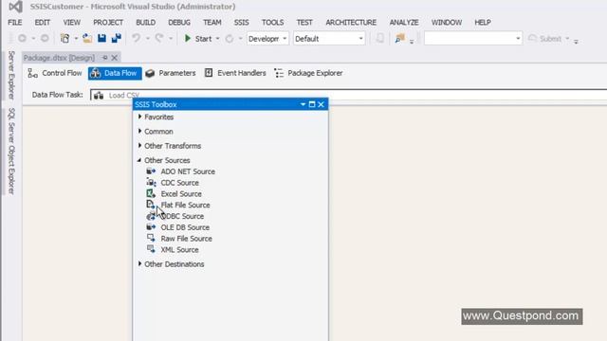This screenshot has width=607, height=341.
Task: Open the BUILD menu
Action: point(145,23)
